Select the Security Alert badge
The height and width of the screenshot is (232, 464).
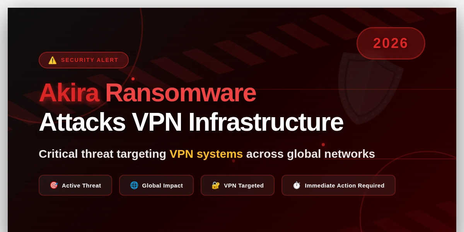[84, 60]
